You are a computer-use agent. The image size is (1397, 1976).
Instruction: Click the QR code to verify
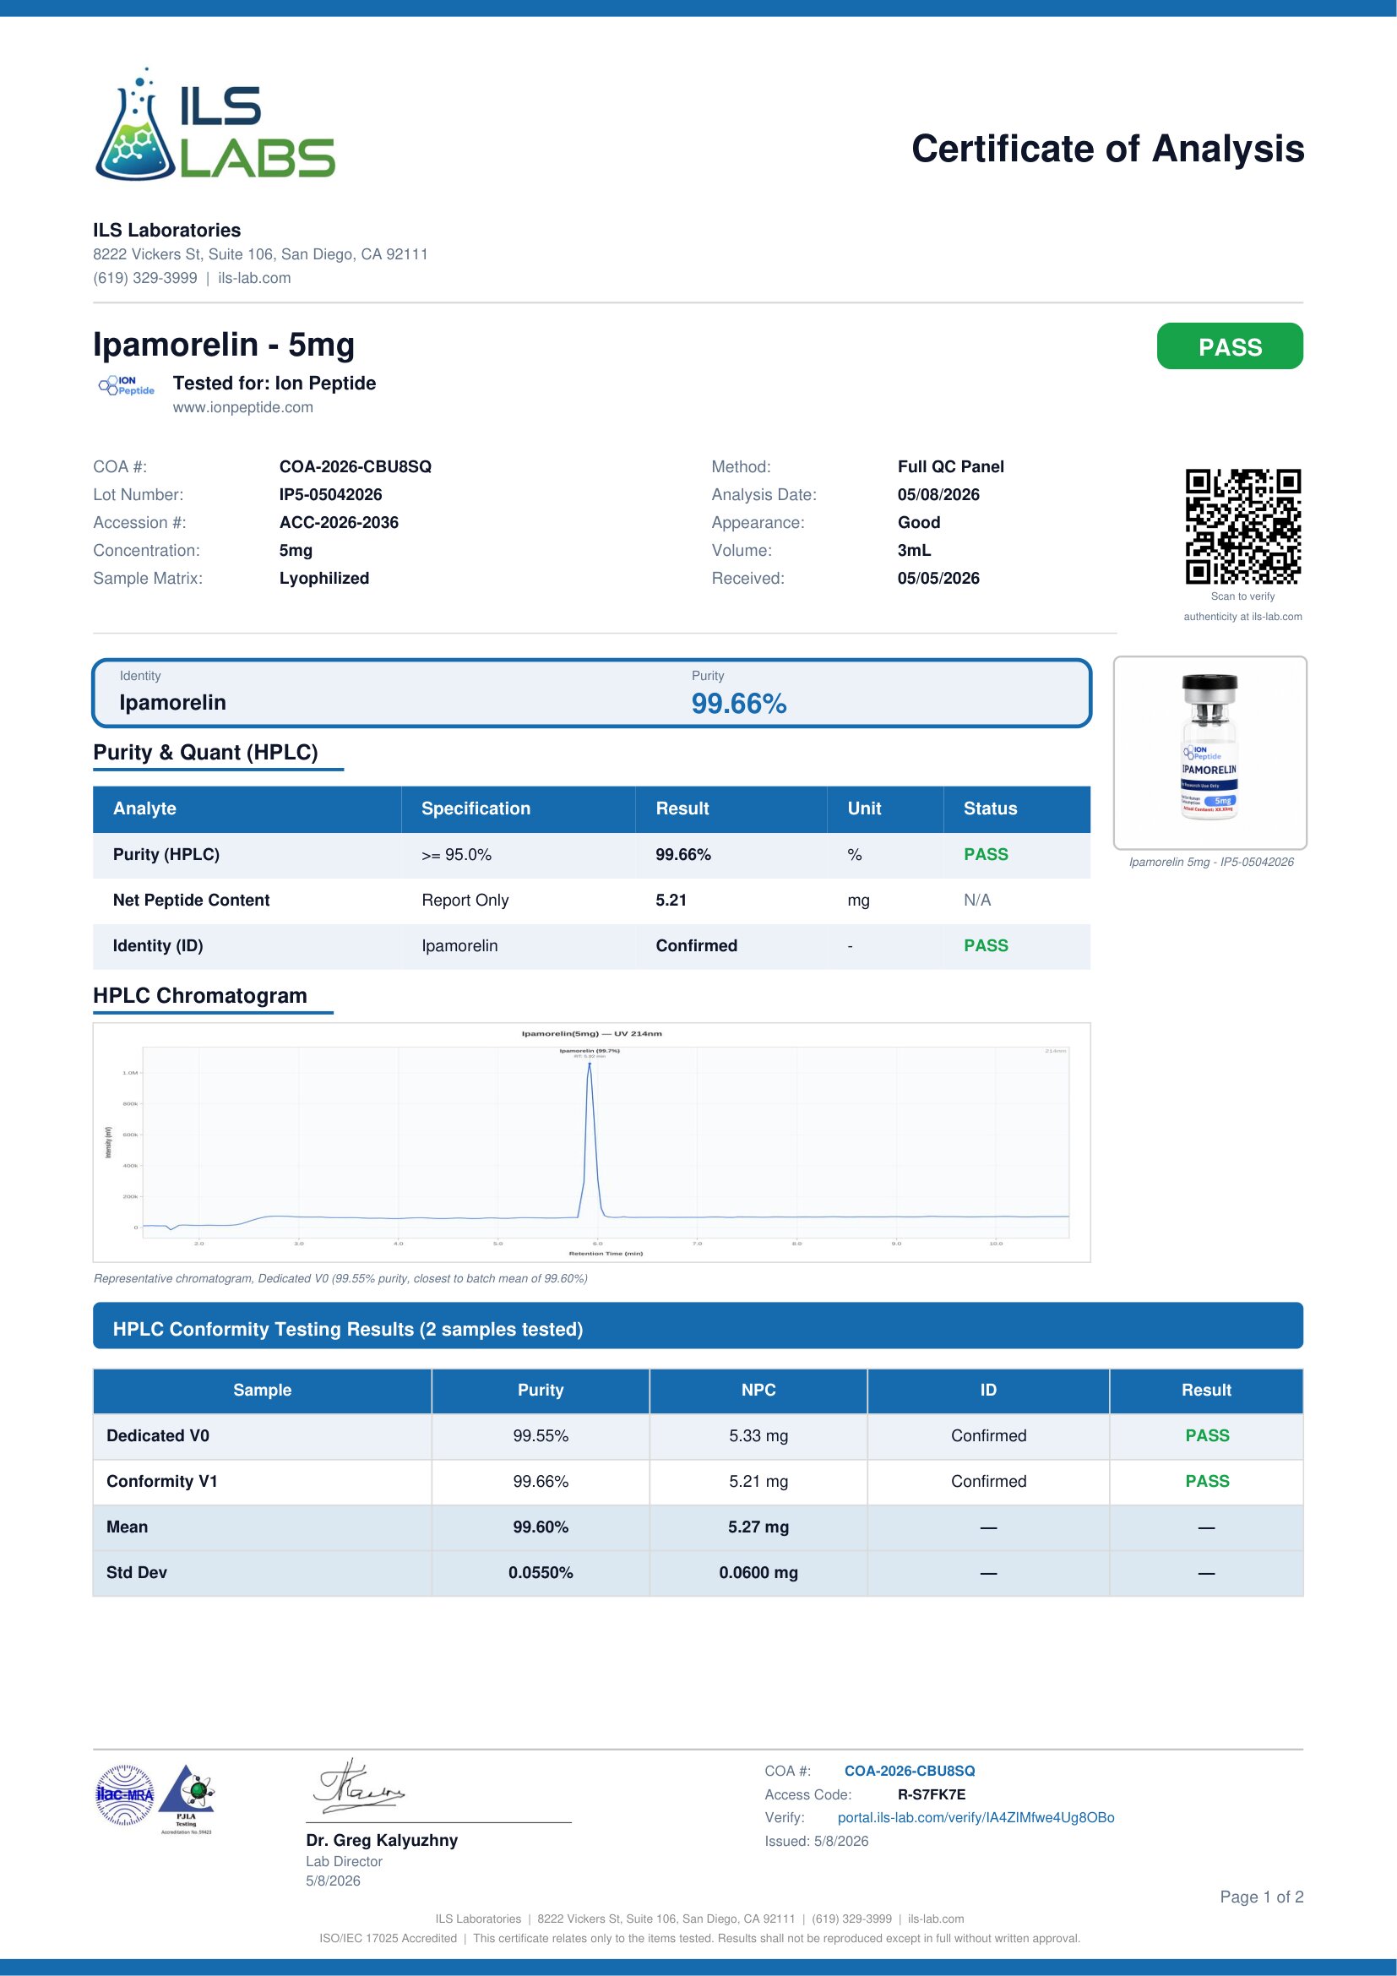(x=1243, y=525)
